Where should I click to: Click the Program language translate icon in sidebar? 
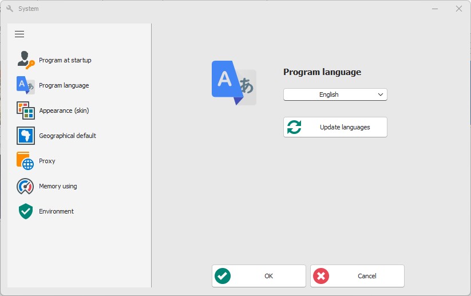click(26, 85)
